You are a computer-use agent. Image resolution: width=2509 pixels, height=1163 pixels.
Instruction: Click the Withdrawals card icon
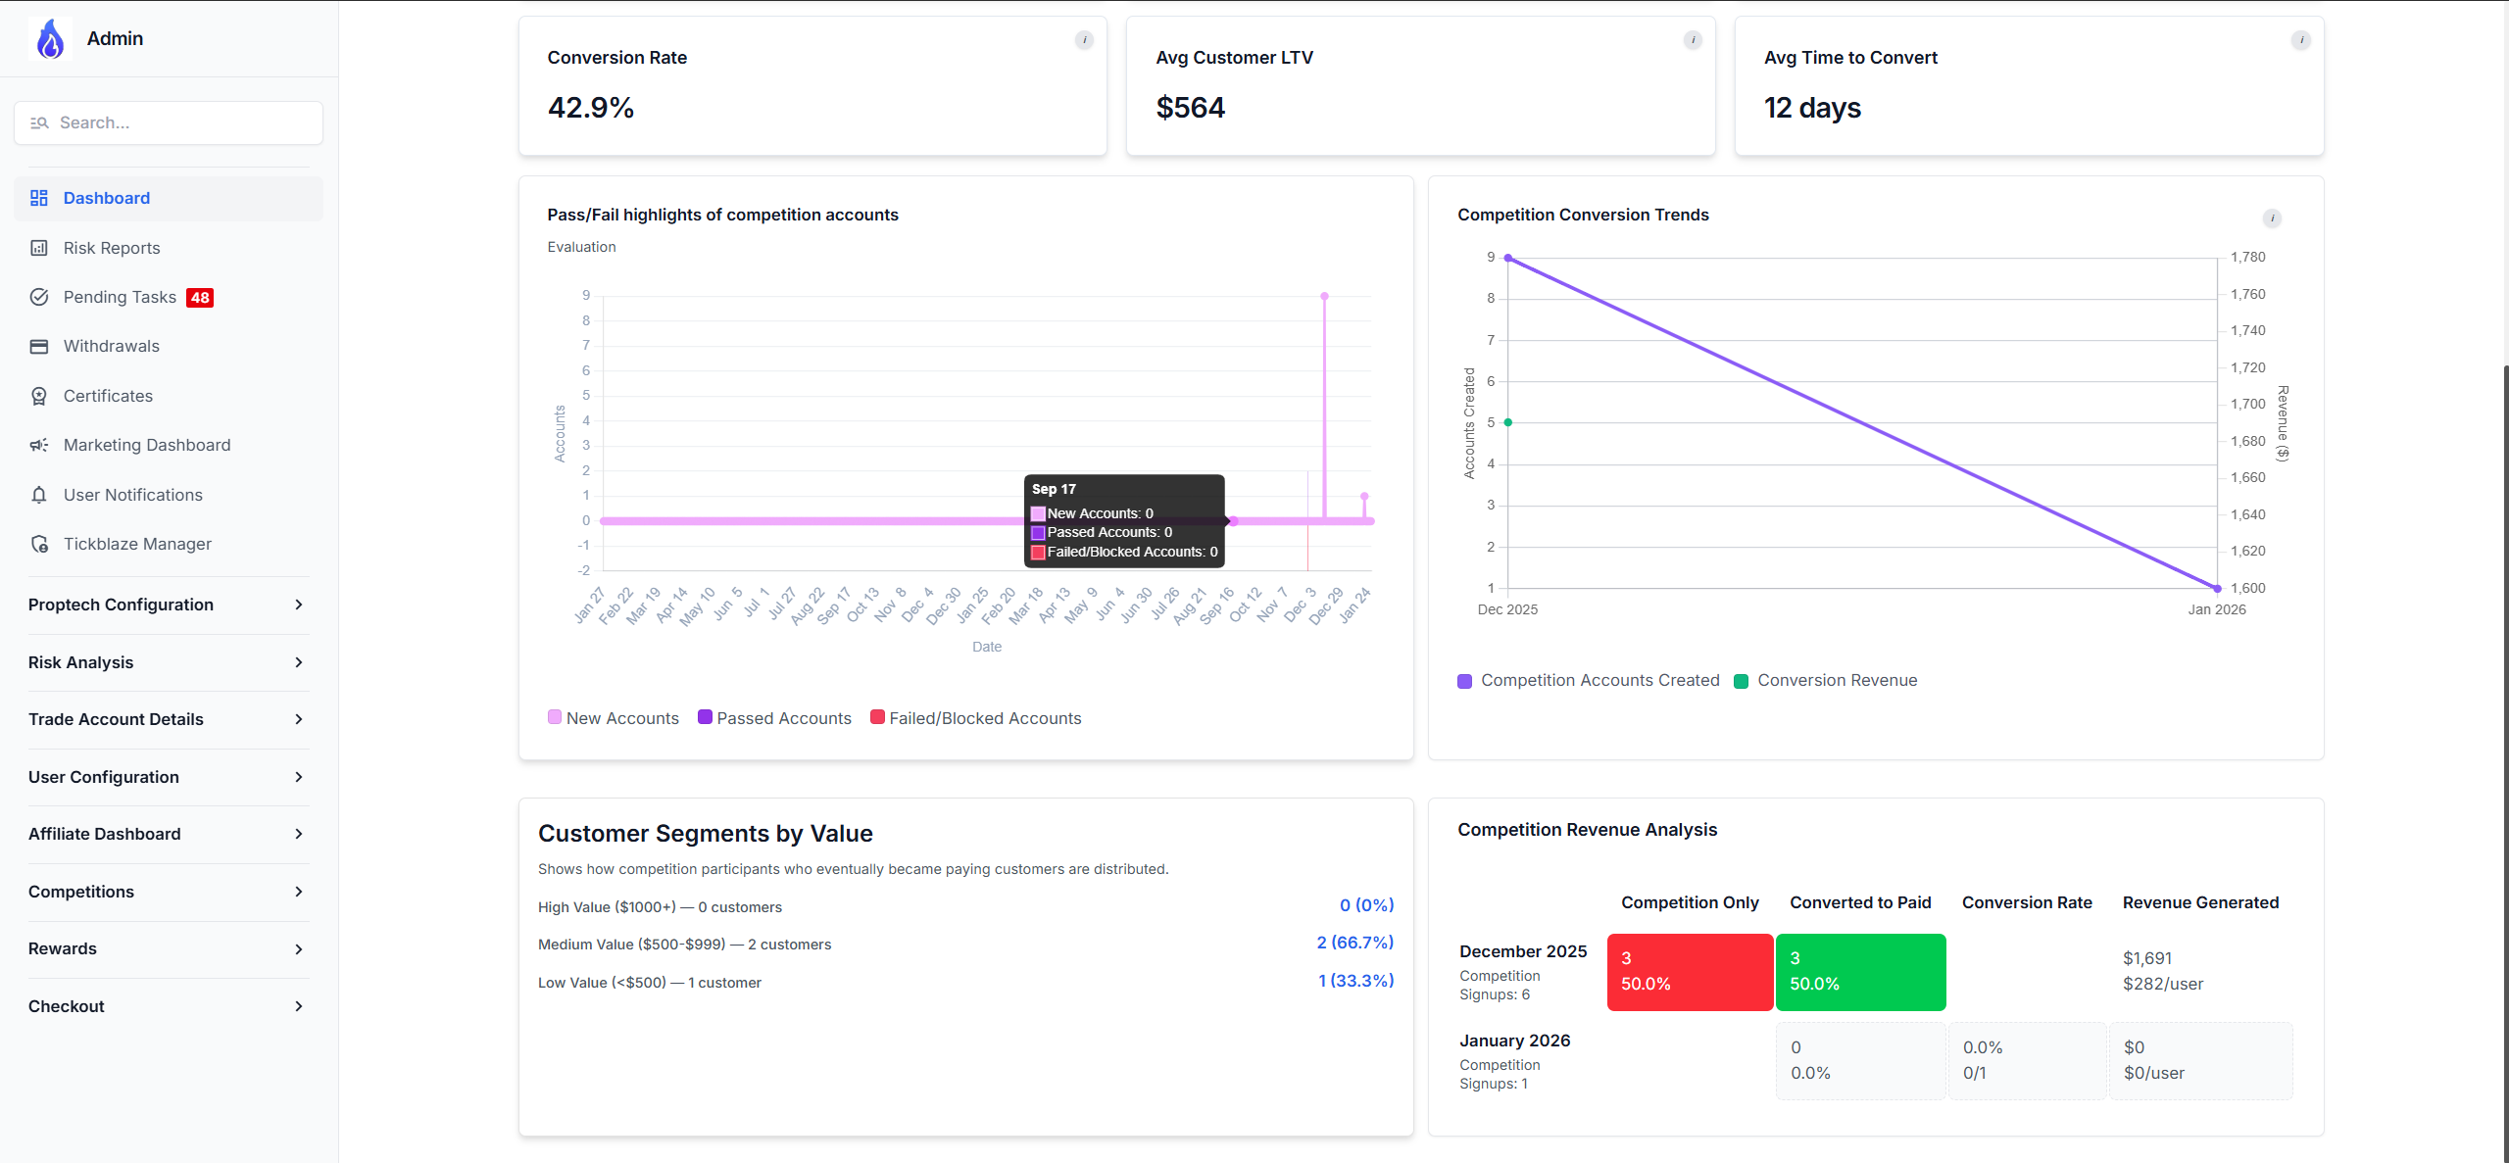coord(39,346)
